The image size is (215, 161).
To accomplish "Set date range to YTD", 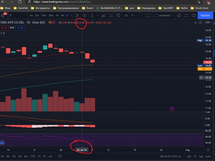I will tap(33, 156).
